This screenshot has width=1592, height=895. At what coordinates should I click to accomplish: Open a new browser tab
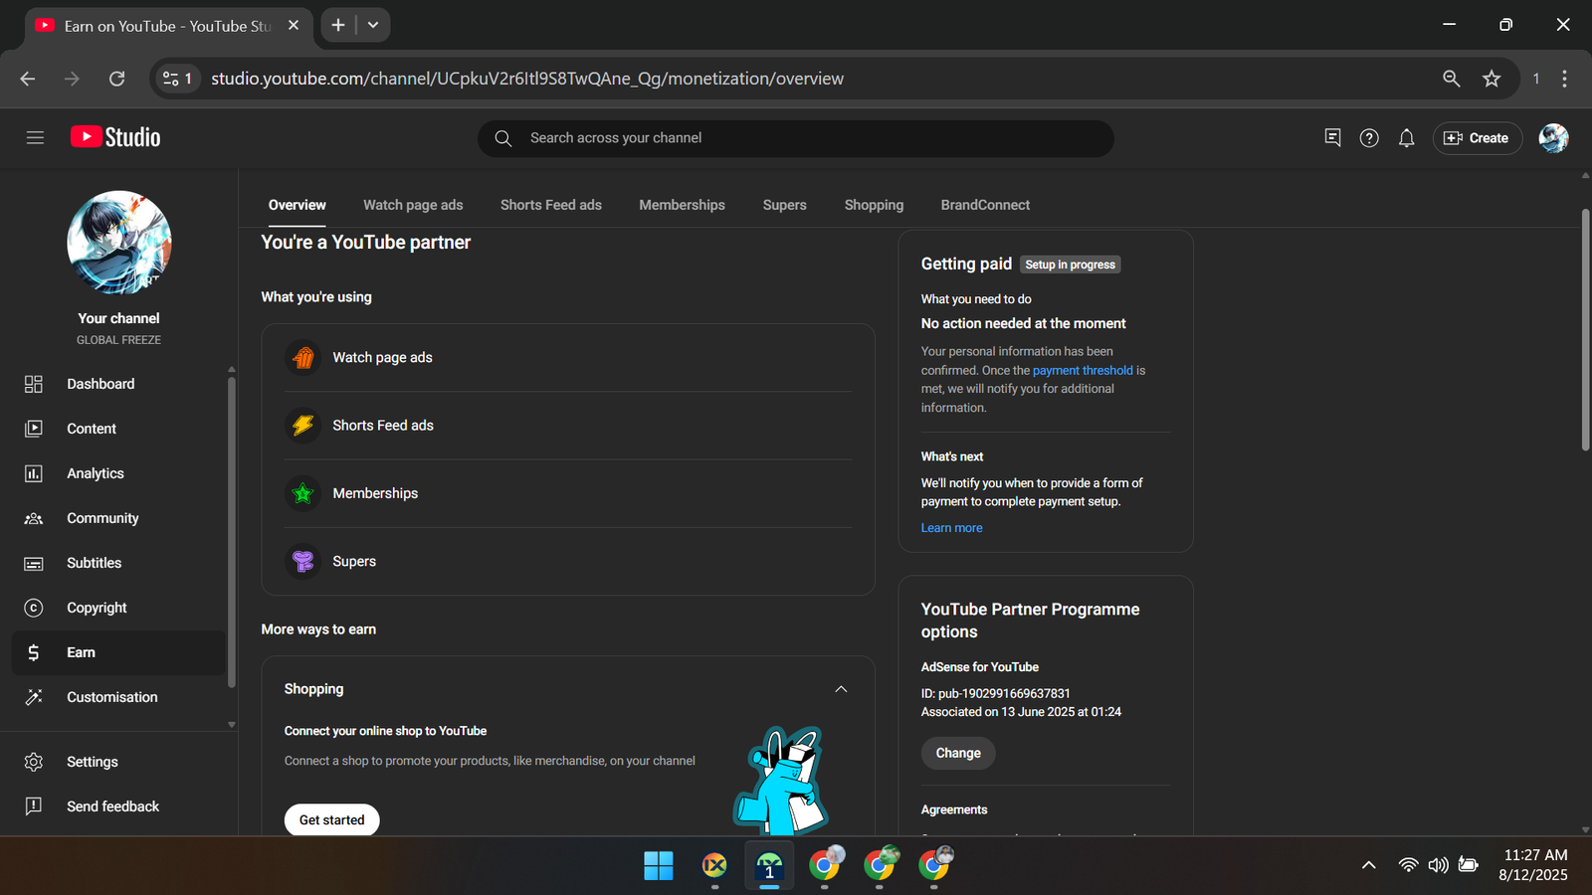click(338, 25)
